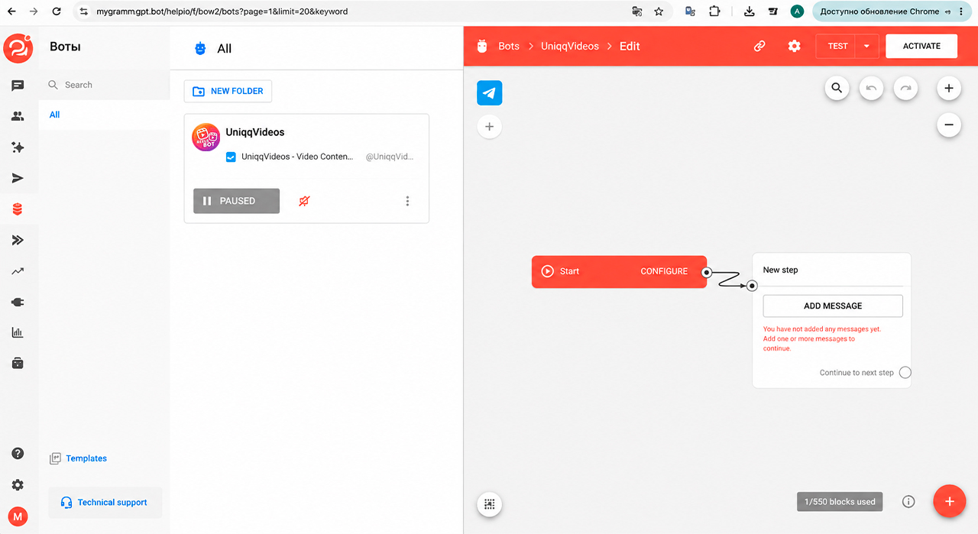
Task: Click the ACTIVATE button
Action: [x=921, y=46]
